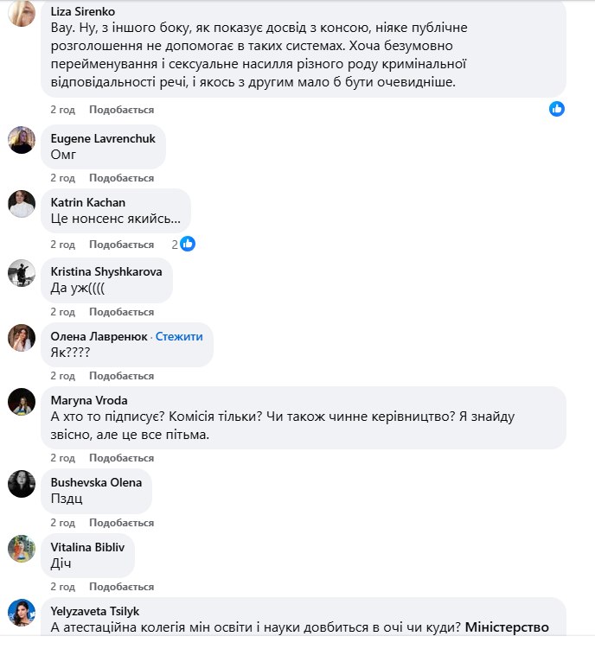
Task: Click Maryna Vroda's avatar image
Action: click(22, 402)
